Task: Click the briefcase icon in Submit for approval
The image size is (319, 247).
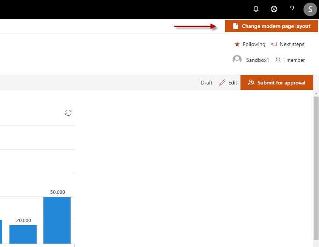Action: 251,82
